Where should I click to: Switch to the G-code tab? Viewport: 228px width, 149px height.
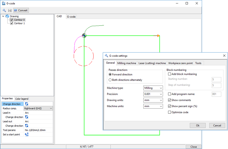click(x=71, y=17)
